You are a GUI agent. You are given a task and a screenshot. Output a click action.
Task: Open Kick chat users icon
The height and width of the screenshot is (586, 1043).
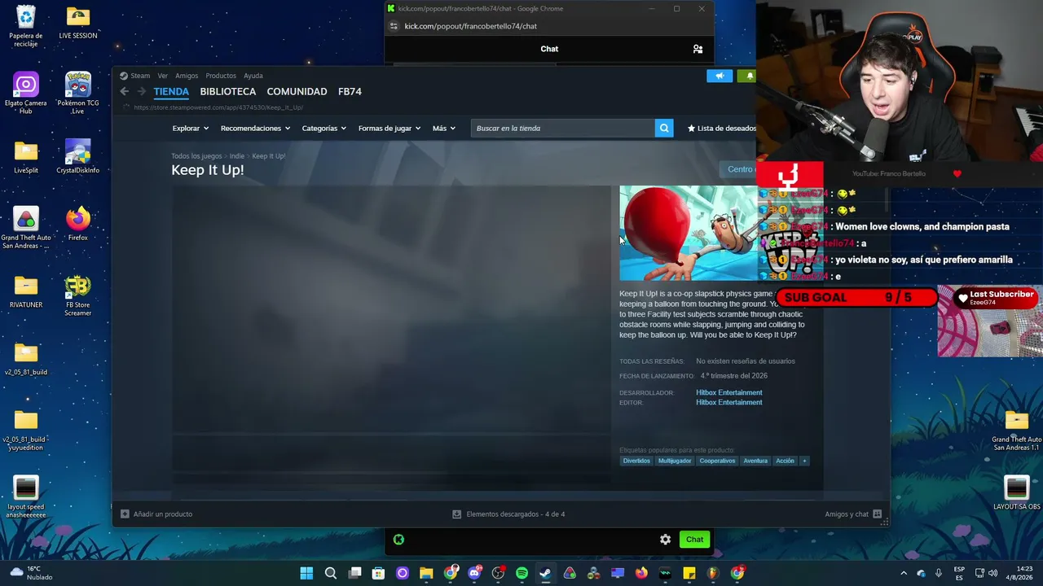click(x=698, y=49)
